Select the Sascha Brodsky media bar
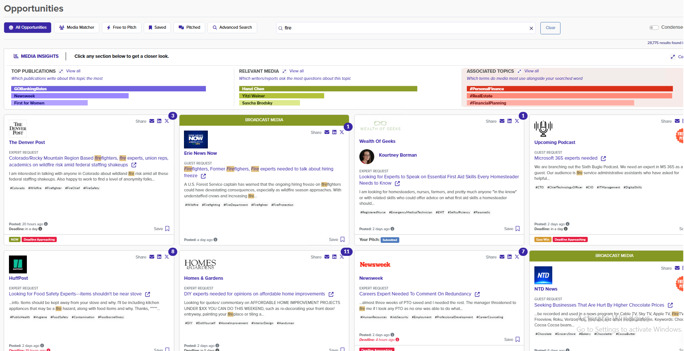Viewport: 684px width, 351px height. click(x=269, y=103)
